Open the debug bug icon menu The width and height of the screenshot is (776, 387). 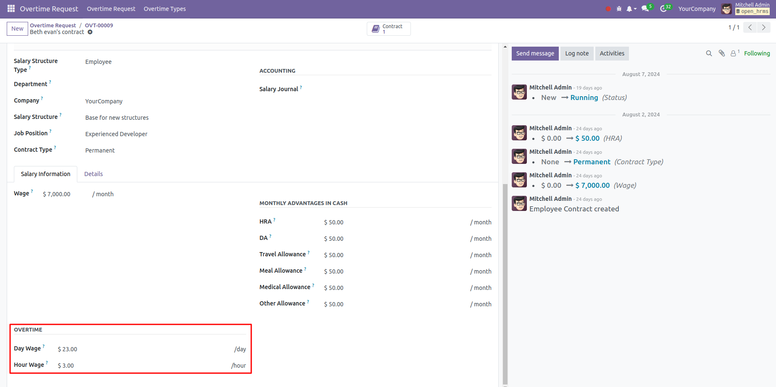pyautogui.click(x=619, y=9)
